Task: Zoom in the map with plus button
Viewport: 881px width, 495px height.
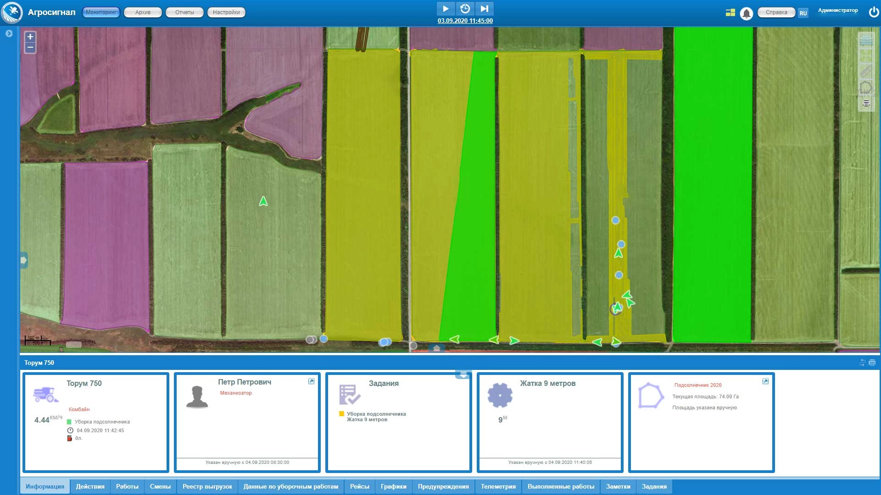Action: (30, 37)
